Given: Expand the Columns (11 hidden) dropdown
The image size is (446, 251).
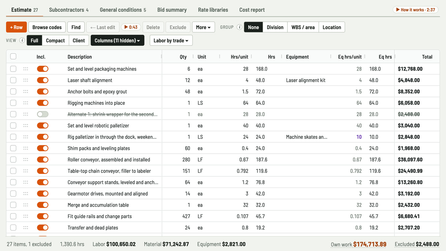Looking at the screenshot, I should point(117,41).
